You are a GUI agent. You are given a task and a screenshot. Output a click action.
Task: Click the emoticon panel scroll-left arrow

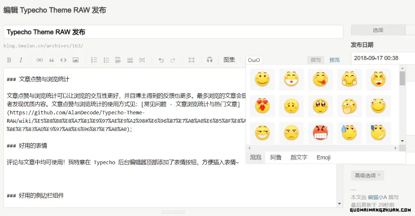click(x=249, y=148)
